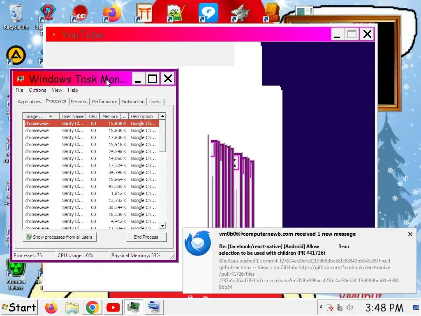Switch to the Users tab
Viewport: 421px width, 316px height.
pyautogui.click(x=155, y=102)
